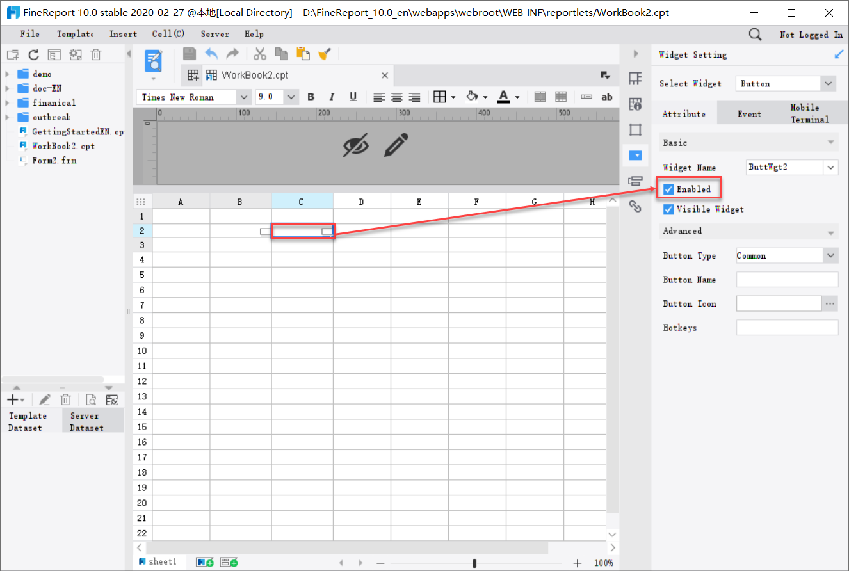The image size is (849, 571).
Task: Click the Unmerge Cells icon
Action: point(561,97)
